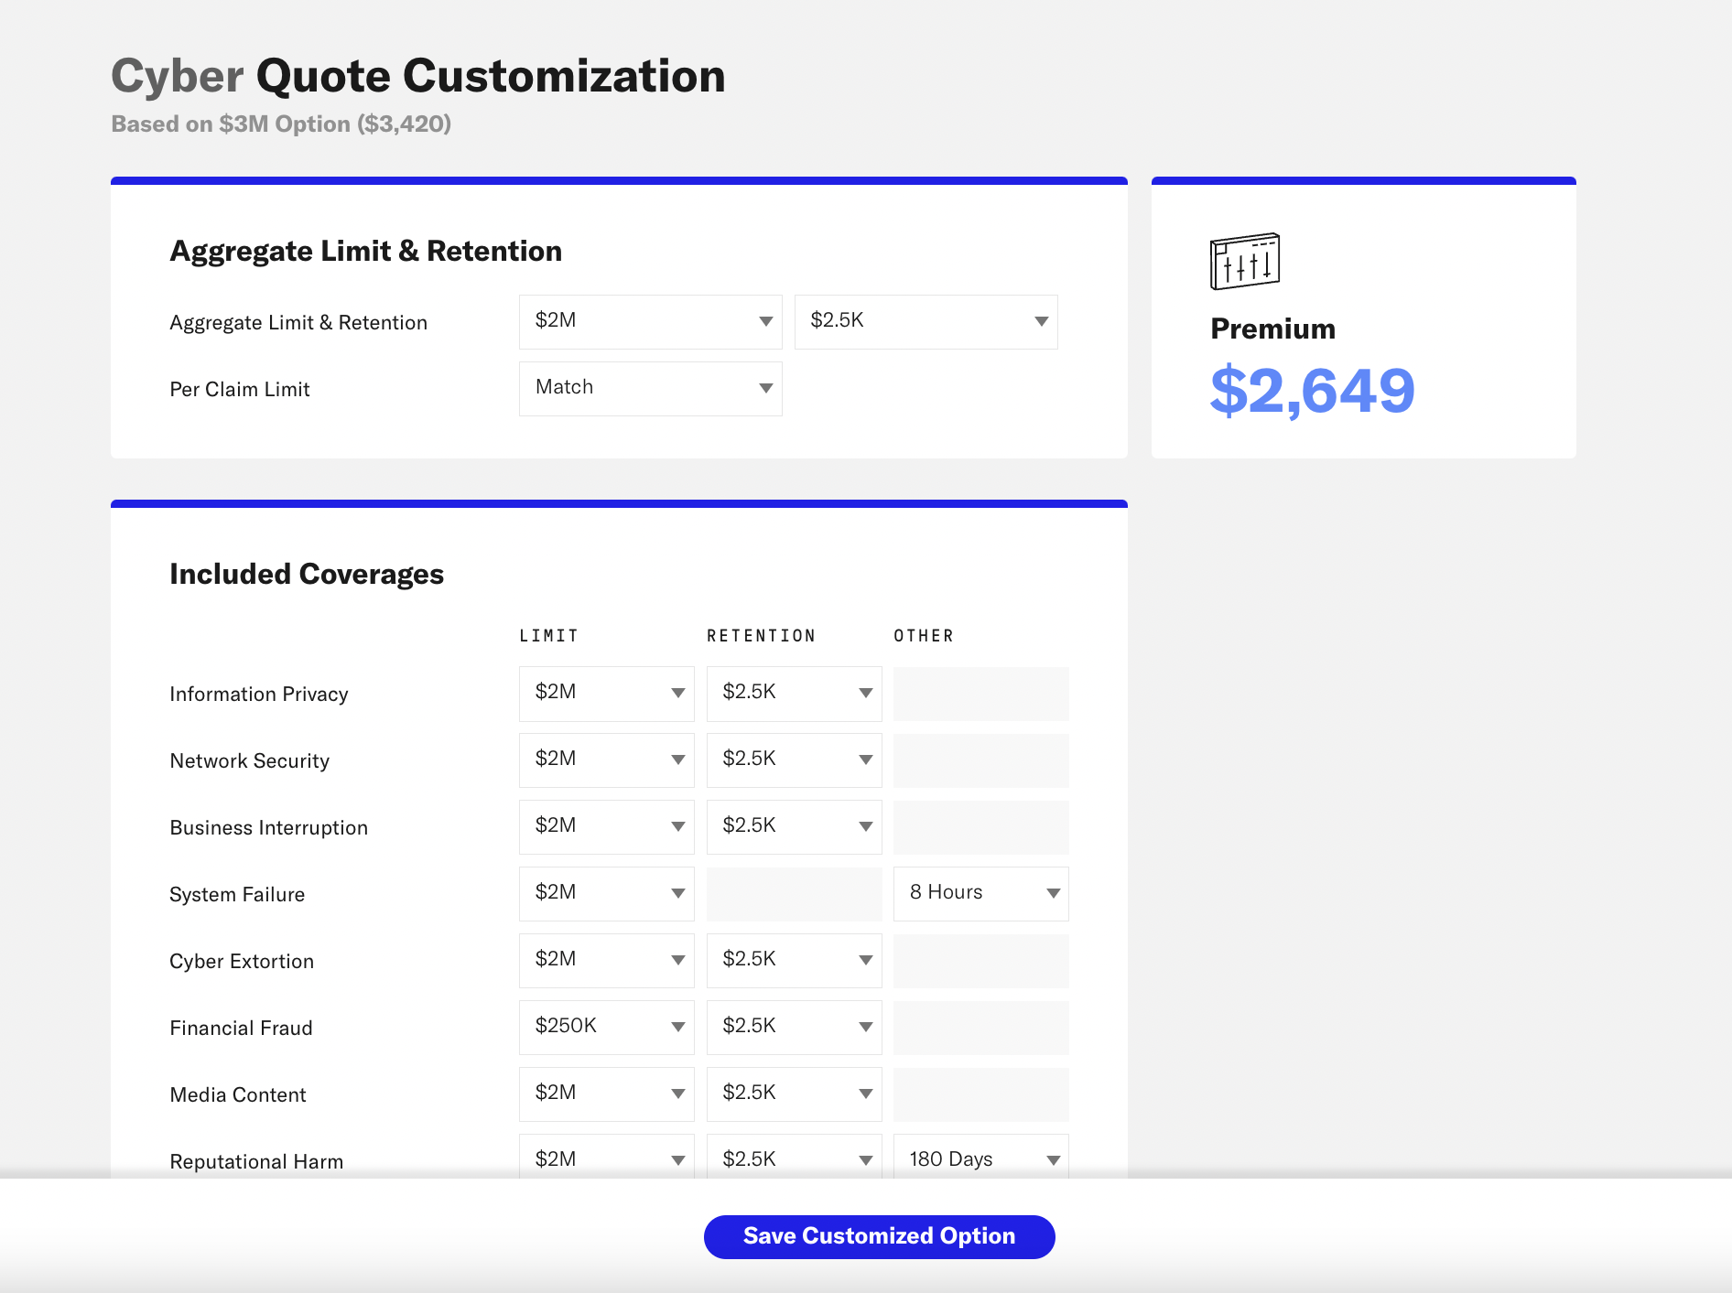Open the Media Content retention dropdown
The height and width of the screenshot is (1293, 1732).
pyautogui.click(x=794, y=1094)
